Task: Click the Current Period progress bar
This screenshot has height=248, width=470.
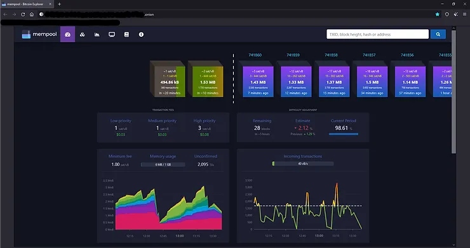Action: [x=344, y=134]
